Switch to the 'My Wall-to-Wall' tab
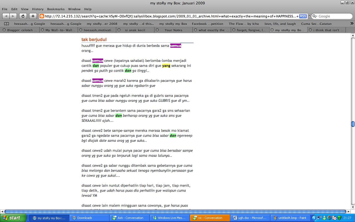This screenshot has height=222, width=355. (x=58, y=30)
